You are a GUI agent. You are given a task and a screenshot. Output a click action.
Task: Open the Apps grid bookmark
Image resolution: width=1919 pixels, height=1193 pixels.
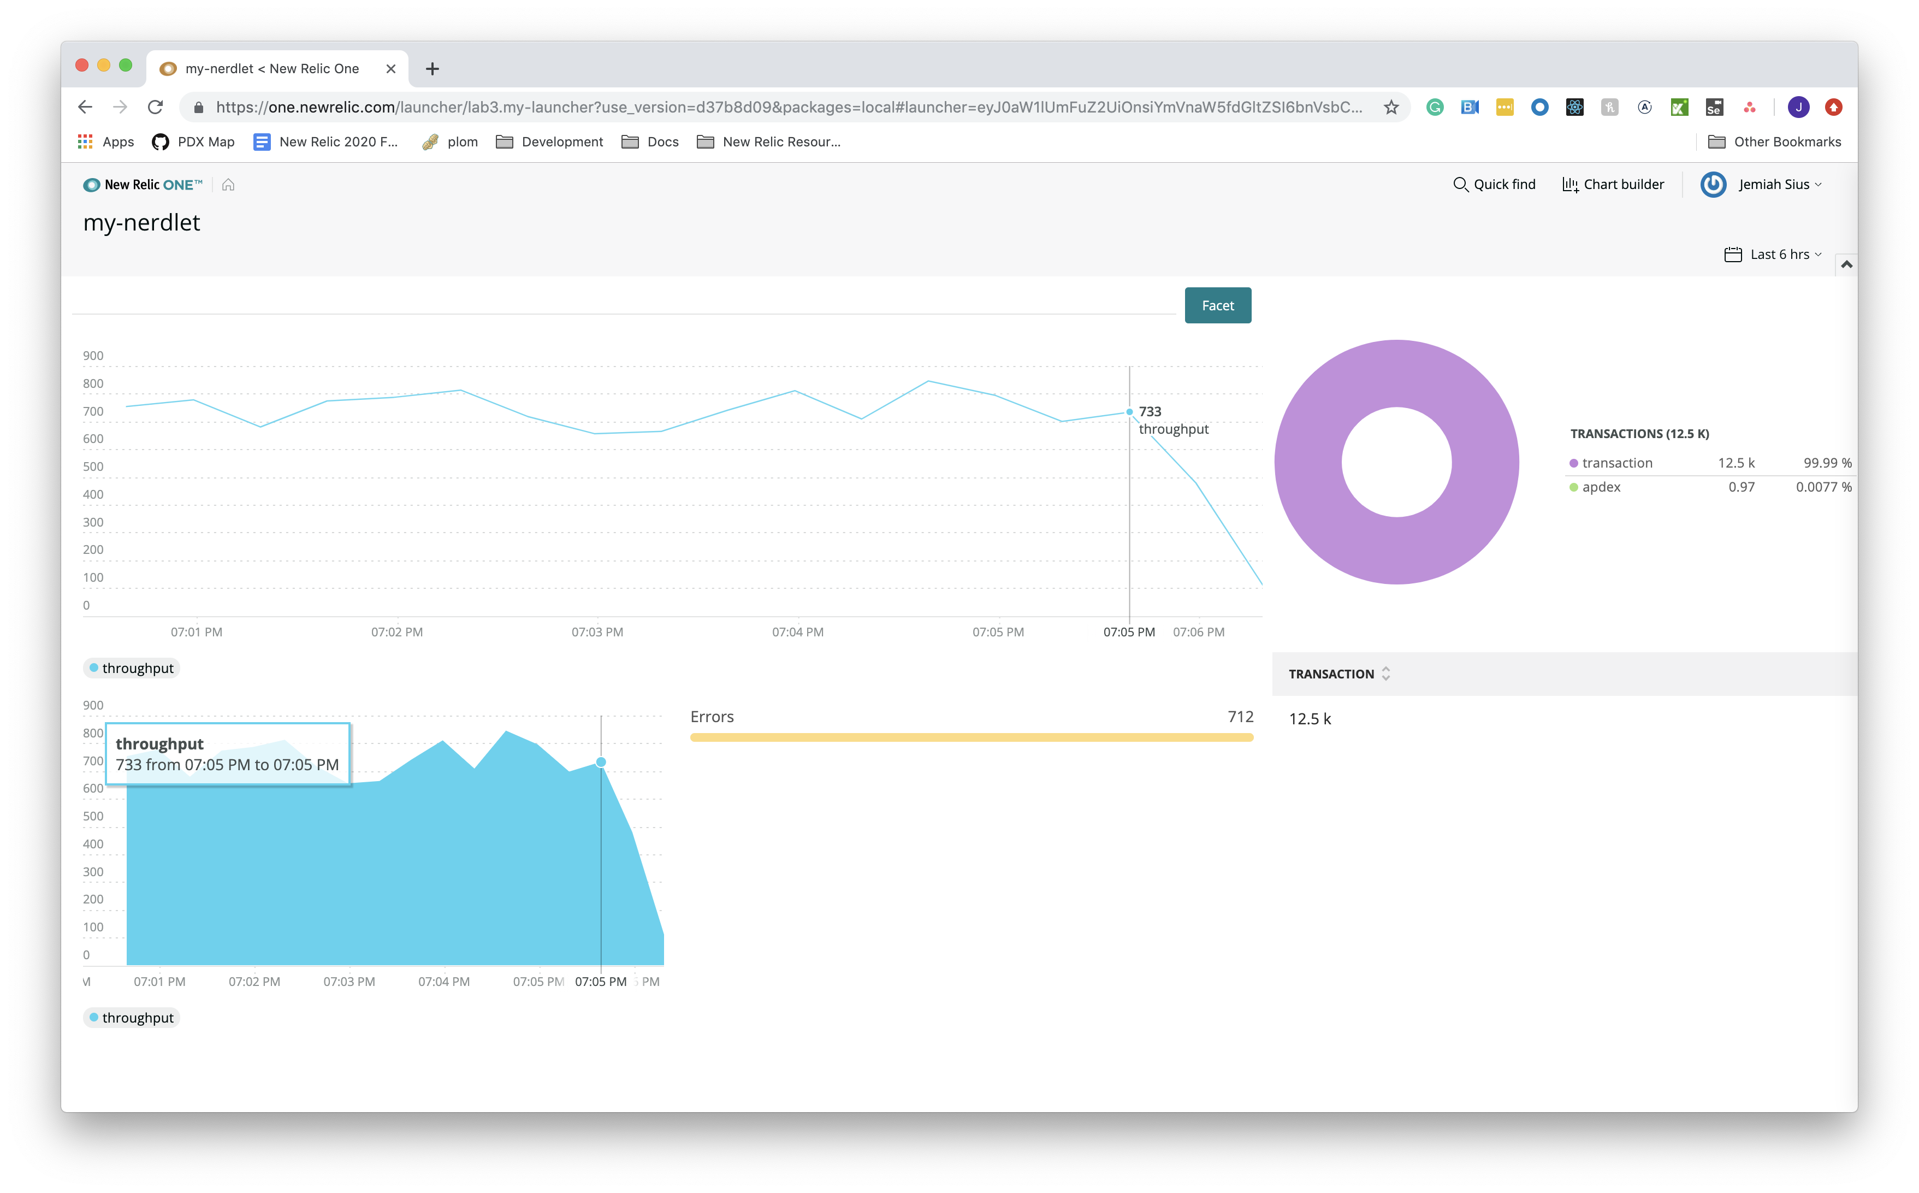click(x=106, y=142)
